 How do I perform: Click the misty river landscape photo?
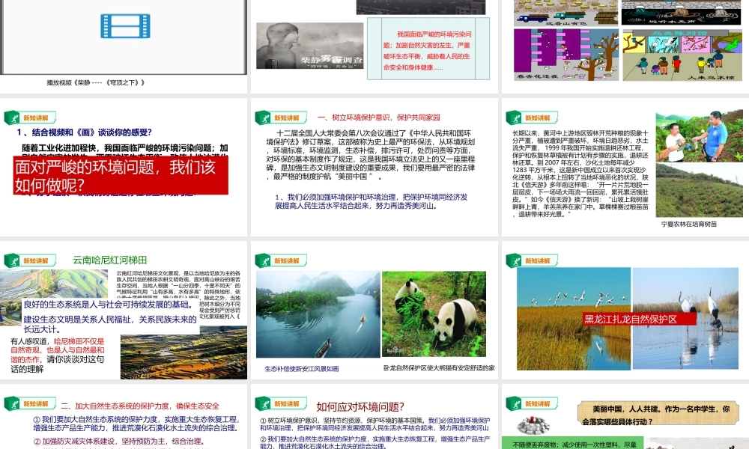tap(318, 314)
